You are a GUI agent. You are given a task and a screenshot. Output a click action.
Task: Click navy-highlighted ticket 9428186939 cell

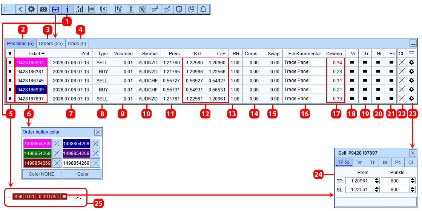click(31, 90)
